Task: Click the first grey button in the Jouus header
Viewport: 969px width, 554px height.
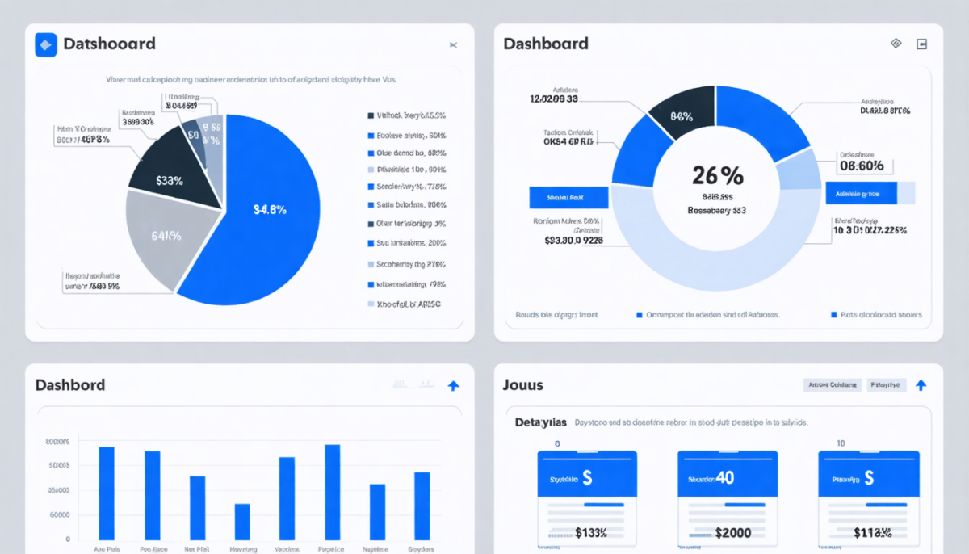Action: point(833,385)
